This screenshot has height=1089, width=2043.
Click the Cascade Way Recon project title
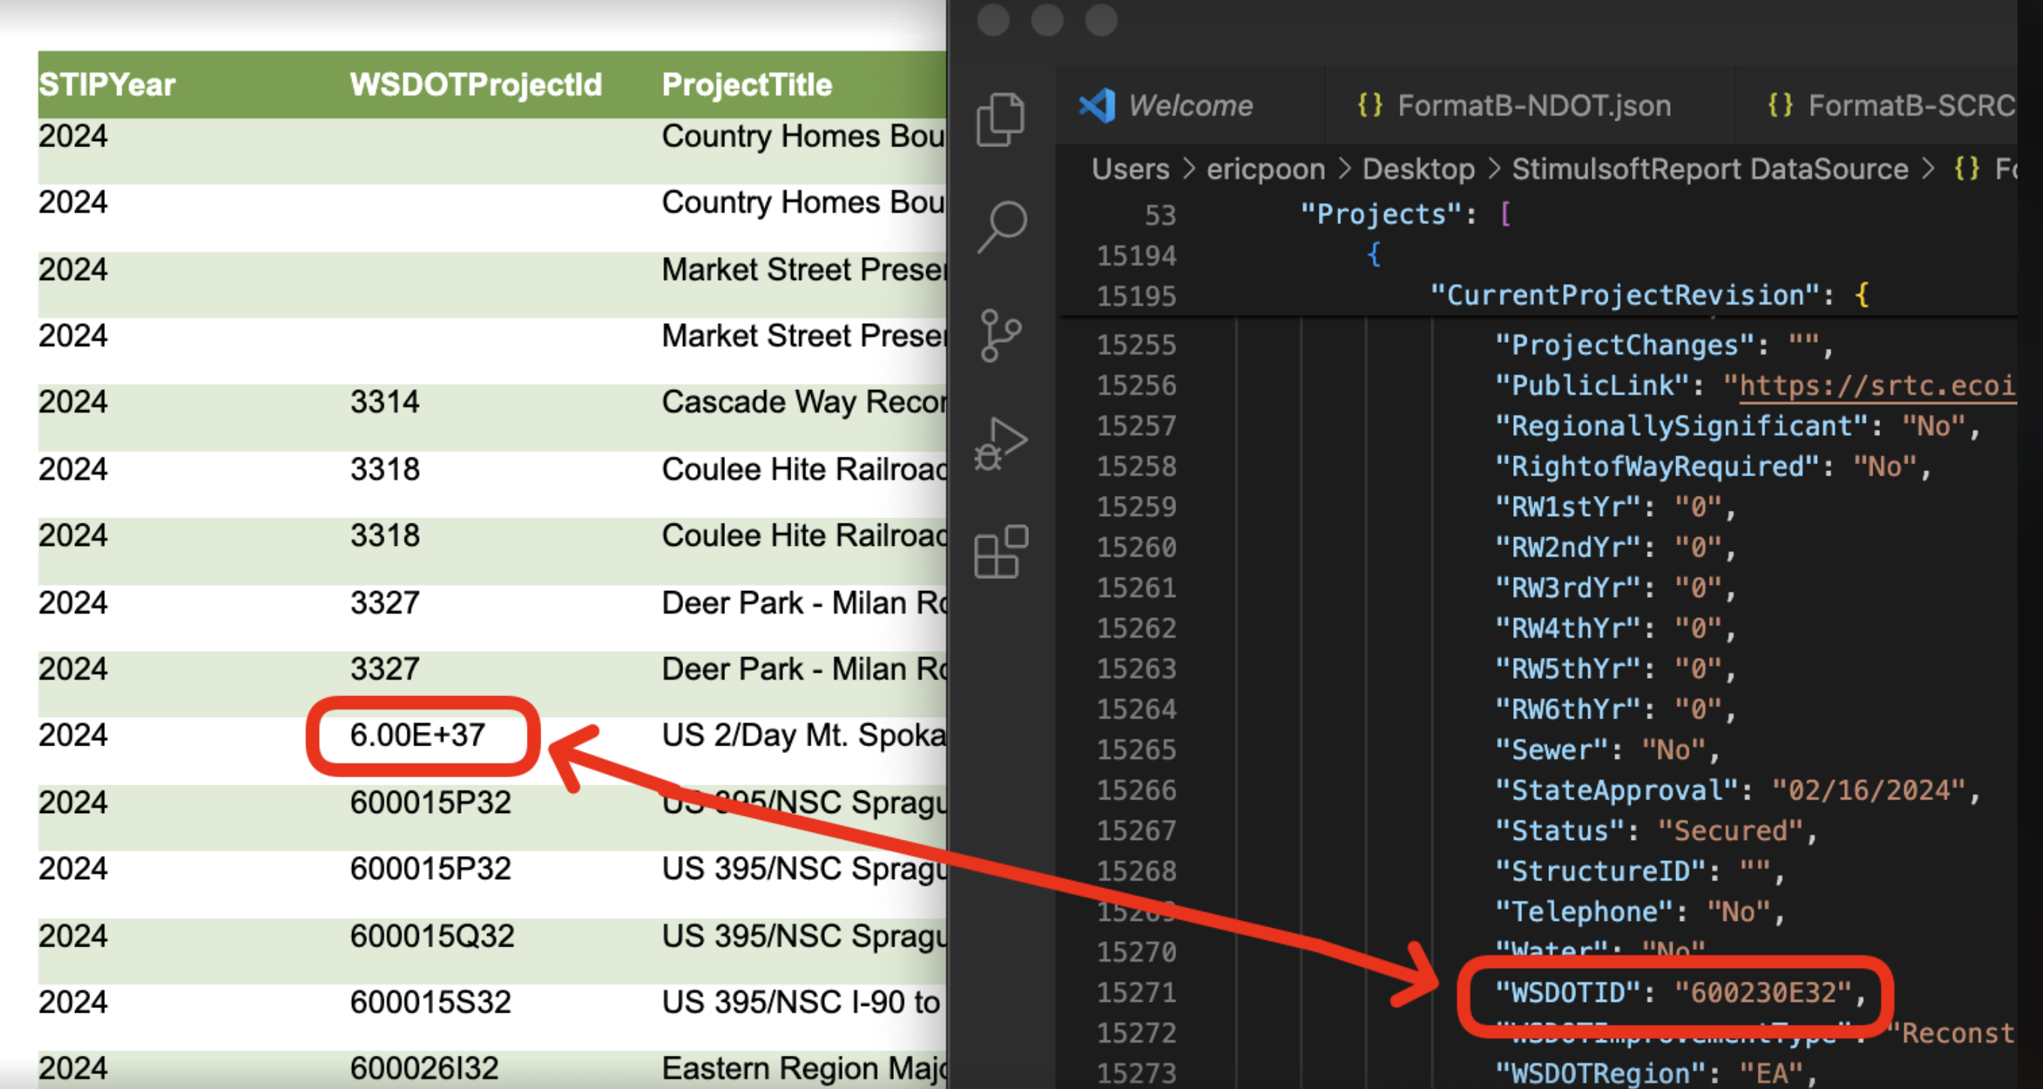(x=804, y=402)
